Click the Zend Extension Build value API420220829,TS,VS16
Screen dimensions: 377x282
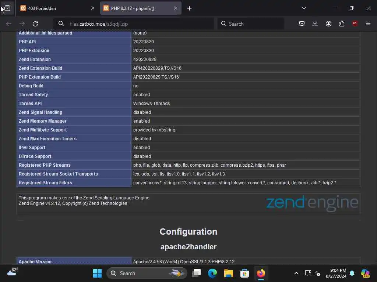coord(157,68)
